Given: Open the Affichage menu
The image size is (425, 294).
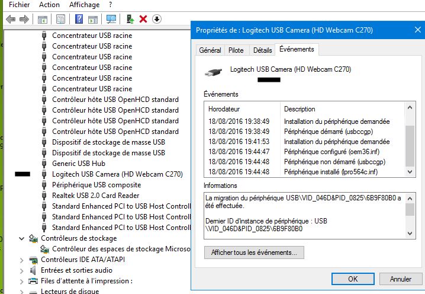Looking at the screenshot, I should (84, 5).
